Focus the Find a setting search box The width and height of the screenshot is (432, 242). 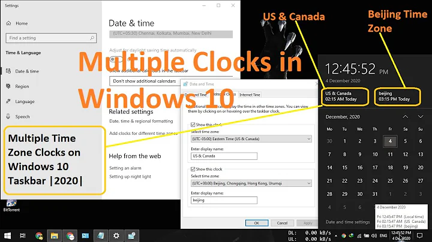click(51, 38)
